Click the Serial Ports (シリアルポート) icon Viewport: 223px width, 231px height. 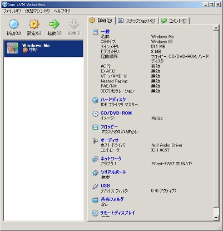(95, 173)
